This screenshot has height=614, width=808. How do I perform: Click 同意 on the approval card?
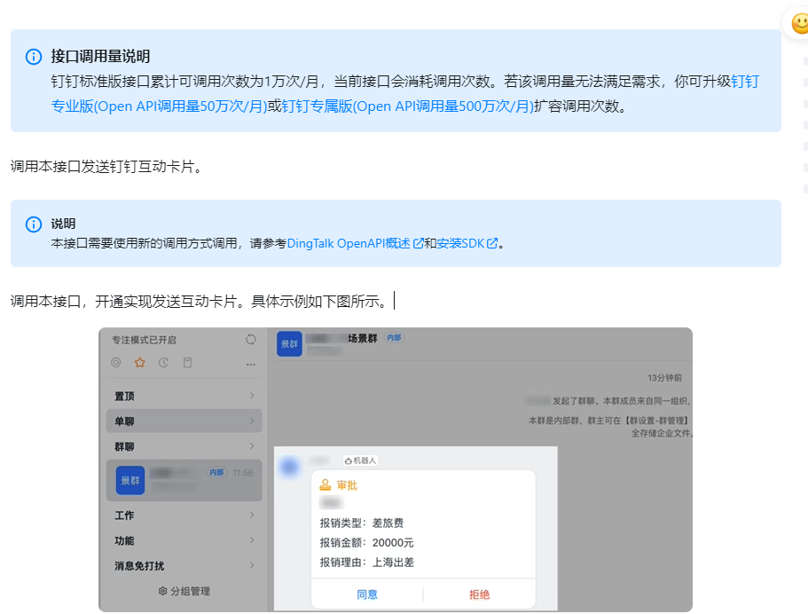tap(367, 594)
